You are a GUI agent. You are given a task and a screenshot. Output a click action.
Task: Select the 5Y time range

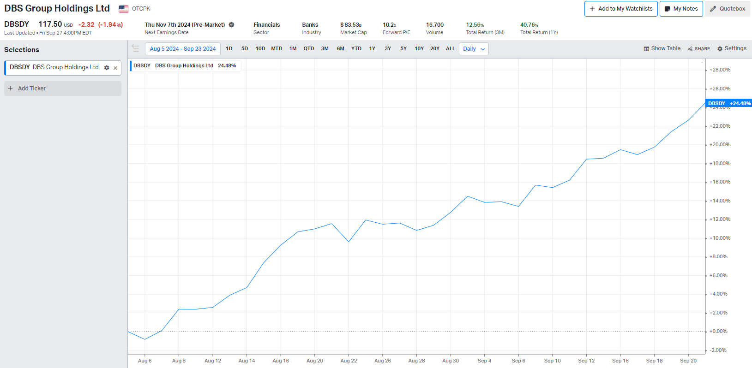point(403,49)
